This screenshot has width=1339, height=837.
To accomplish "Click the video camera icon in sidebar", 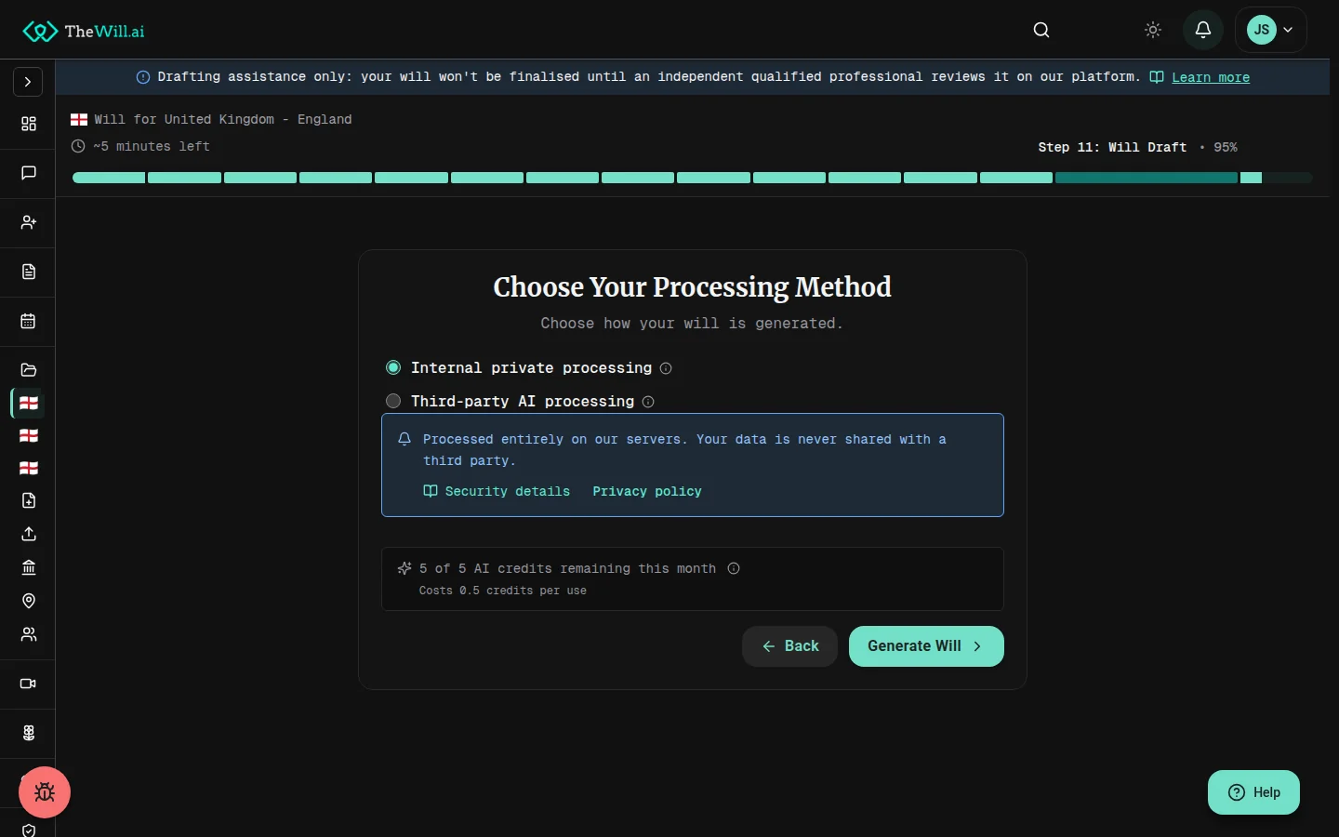I will pyautogui.click(x=29, y=684).
